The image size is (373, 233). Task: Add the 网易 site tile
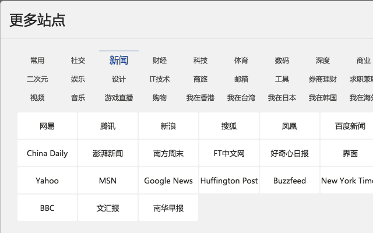47,126
